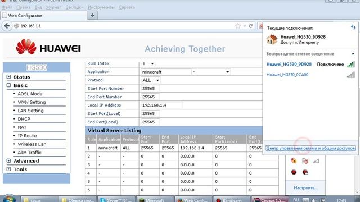Select the Huawei_HG530_9D928 wireless network

click(289, 64)
